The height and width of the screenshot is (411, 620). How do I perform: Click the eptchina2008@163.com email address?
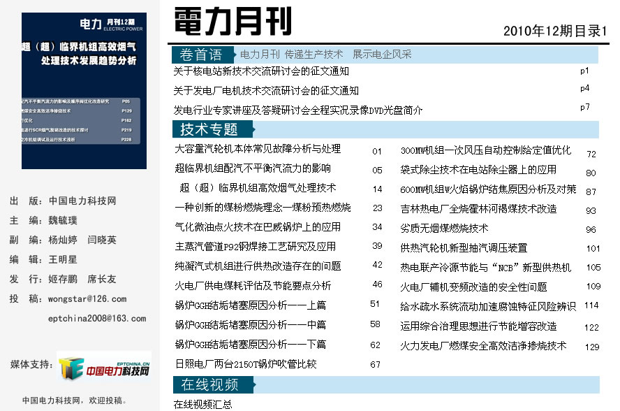click(97, 318)
